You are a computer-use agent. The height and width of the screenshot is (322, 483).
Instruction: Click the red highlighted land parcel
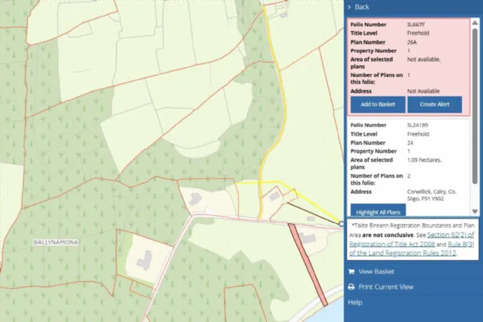306,261
